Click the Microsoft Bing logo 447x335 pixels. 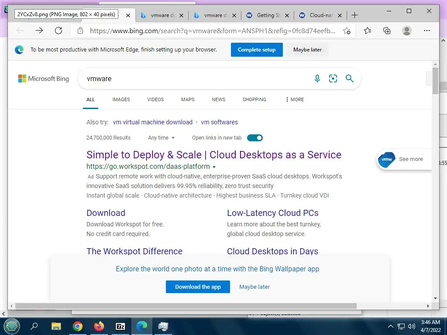[44, 79]
